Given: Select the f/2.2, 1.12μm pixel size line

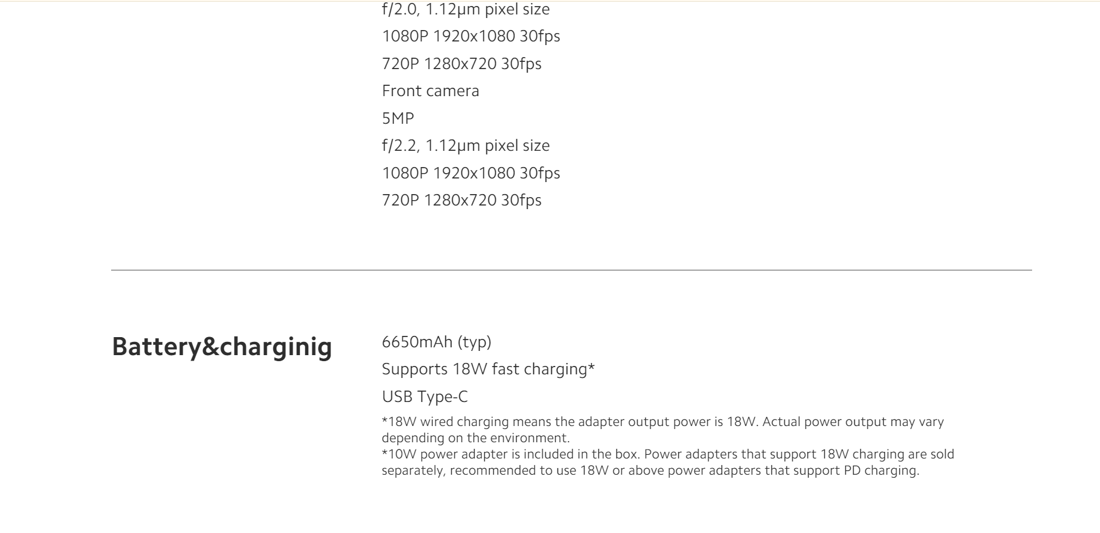Looking at the screenshot, I should click(466, 146).
